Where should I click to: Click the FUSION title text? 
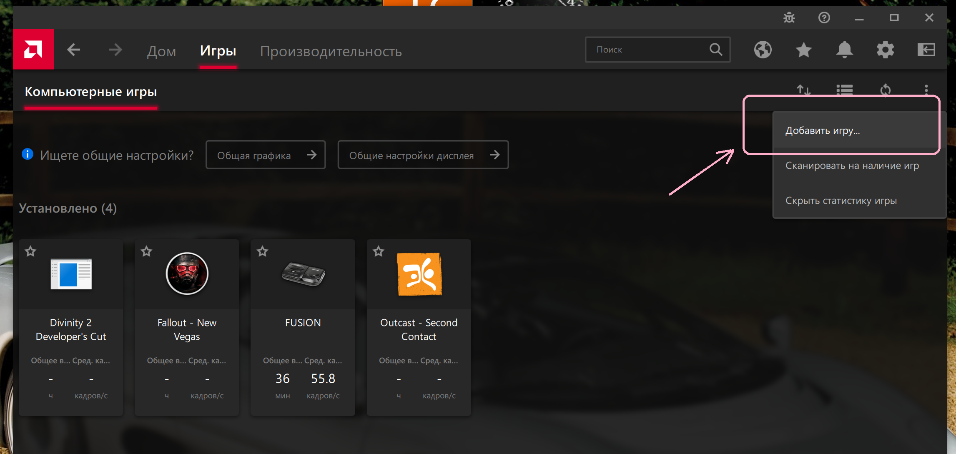[x=303, y=323]
